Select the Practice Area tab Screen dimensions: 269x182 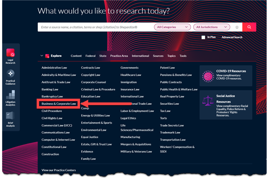pos(119,56)
